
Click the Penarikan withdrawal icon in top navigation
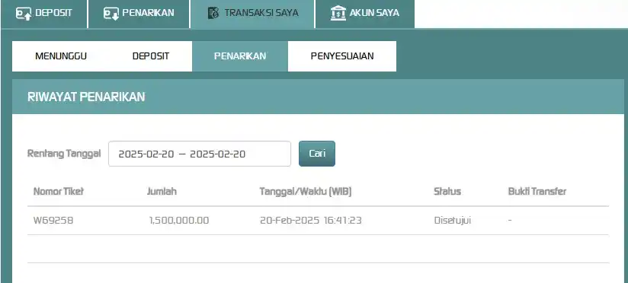click(111, 13)
